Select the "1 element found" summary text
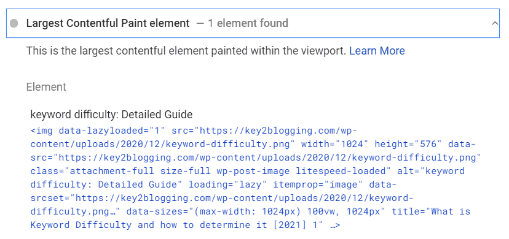 click(248, 23)
